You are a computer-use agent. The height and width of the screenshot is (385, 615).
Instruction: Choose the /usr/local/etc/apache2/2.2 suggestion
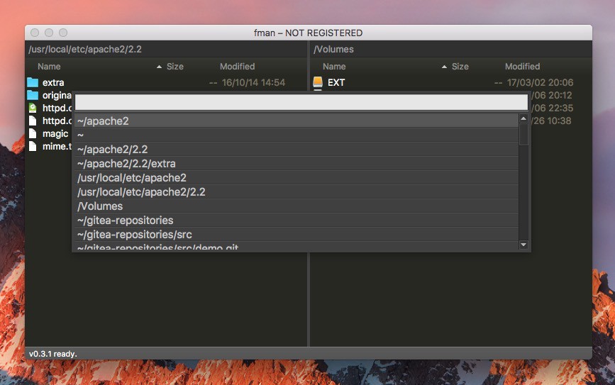pyautogui.click(x=297, y=191)
